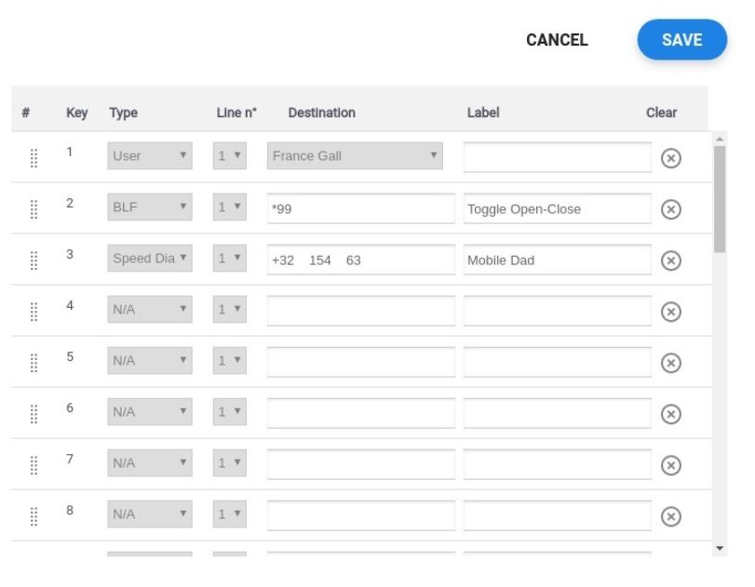755x587 pixels.
Task: Focus the Mobile Dad label field
Action: tap(557, 260)
